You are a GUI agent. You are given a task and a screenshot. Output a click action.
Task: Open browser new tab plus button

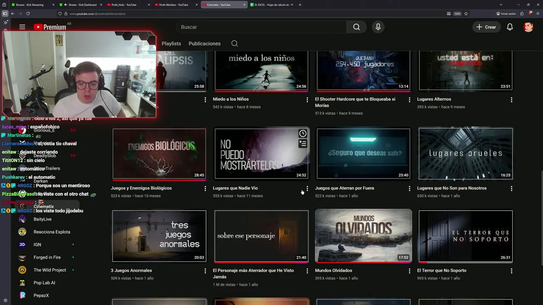pyautogui.click(x=300, y=5)
